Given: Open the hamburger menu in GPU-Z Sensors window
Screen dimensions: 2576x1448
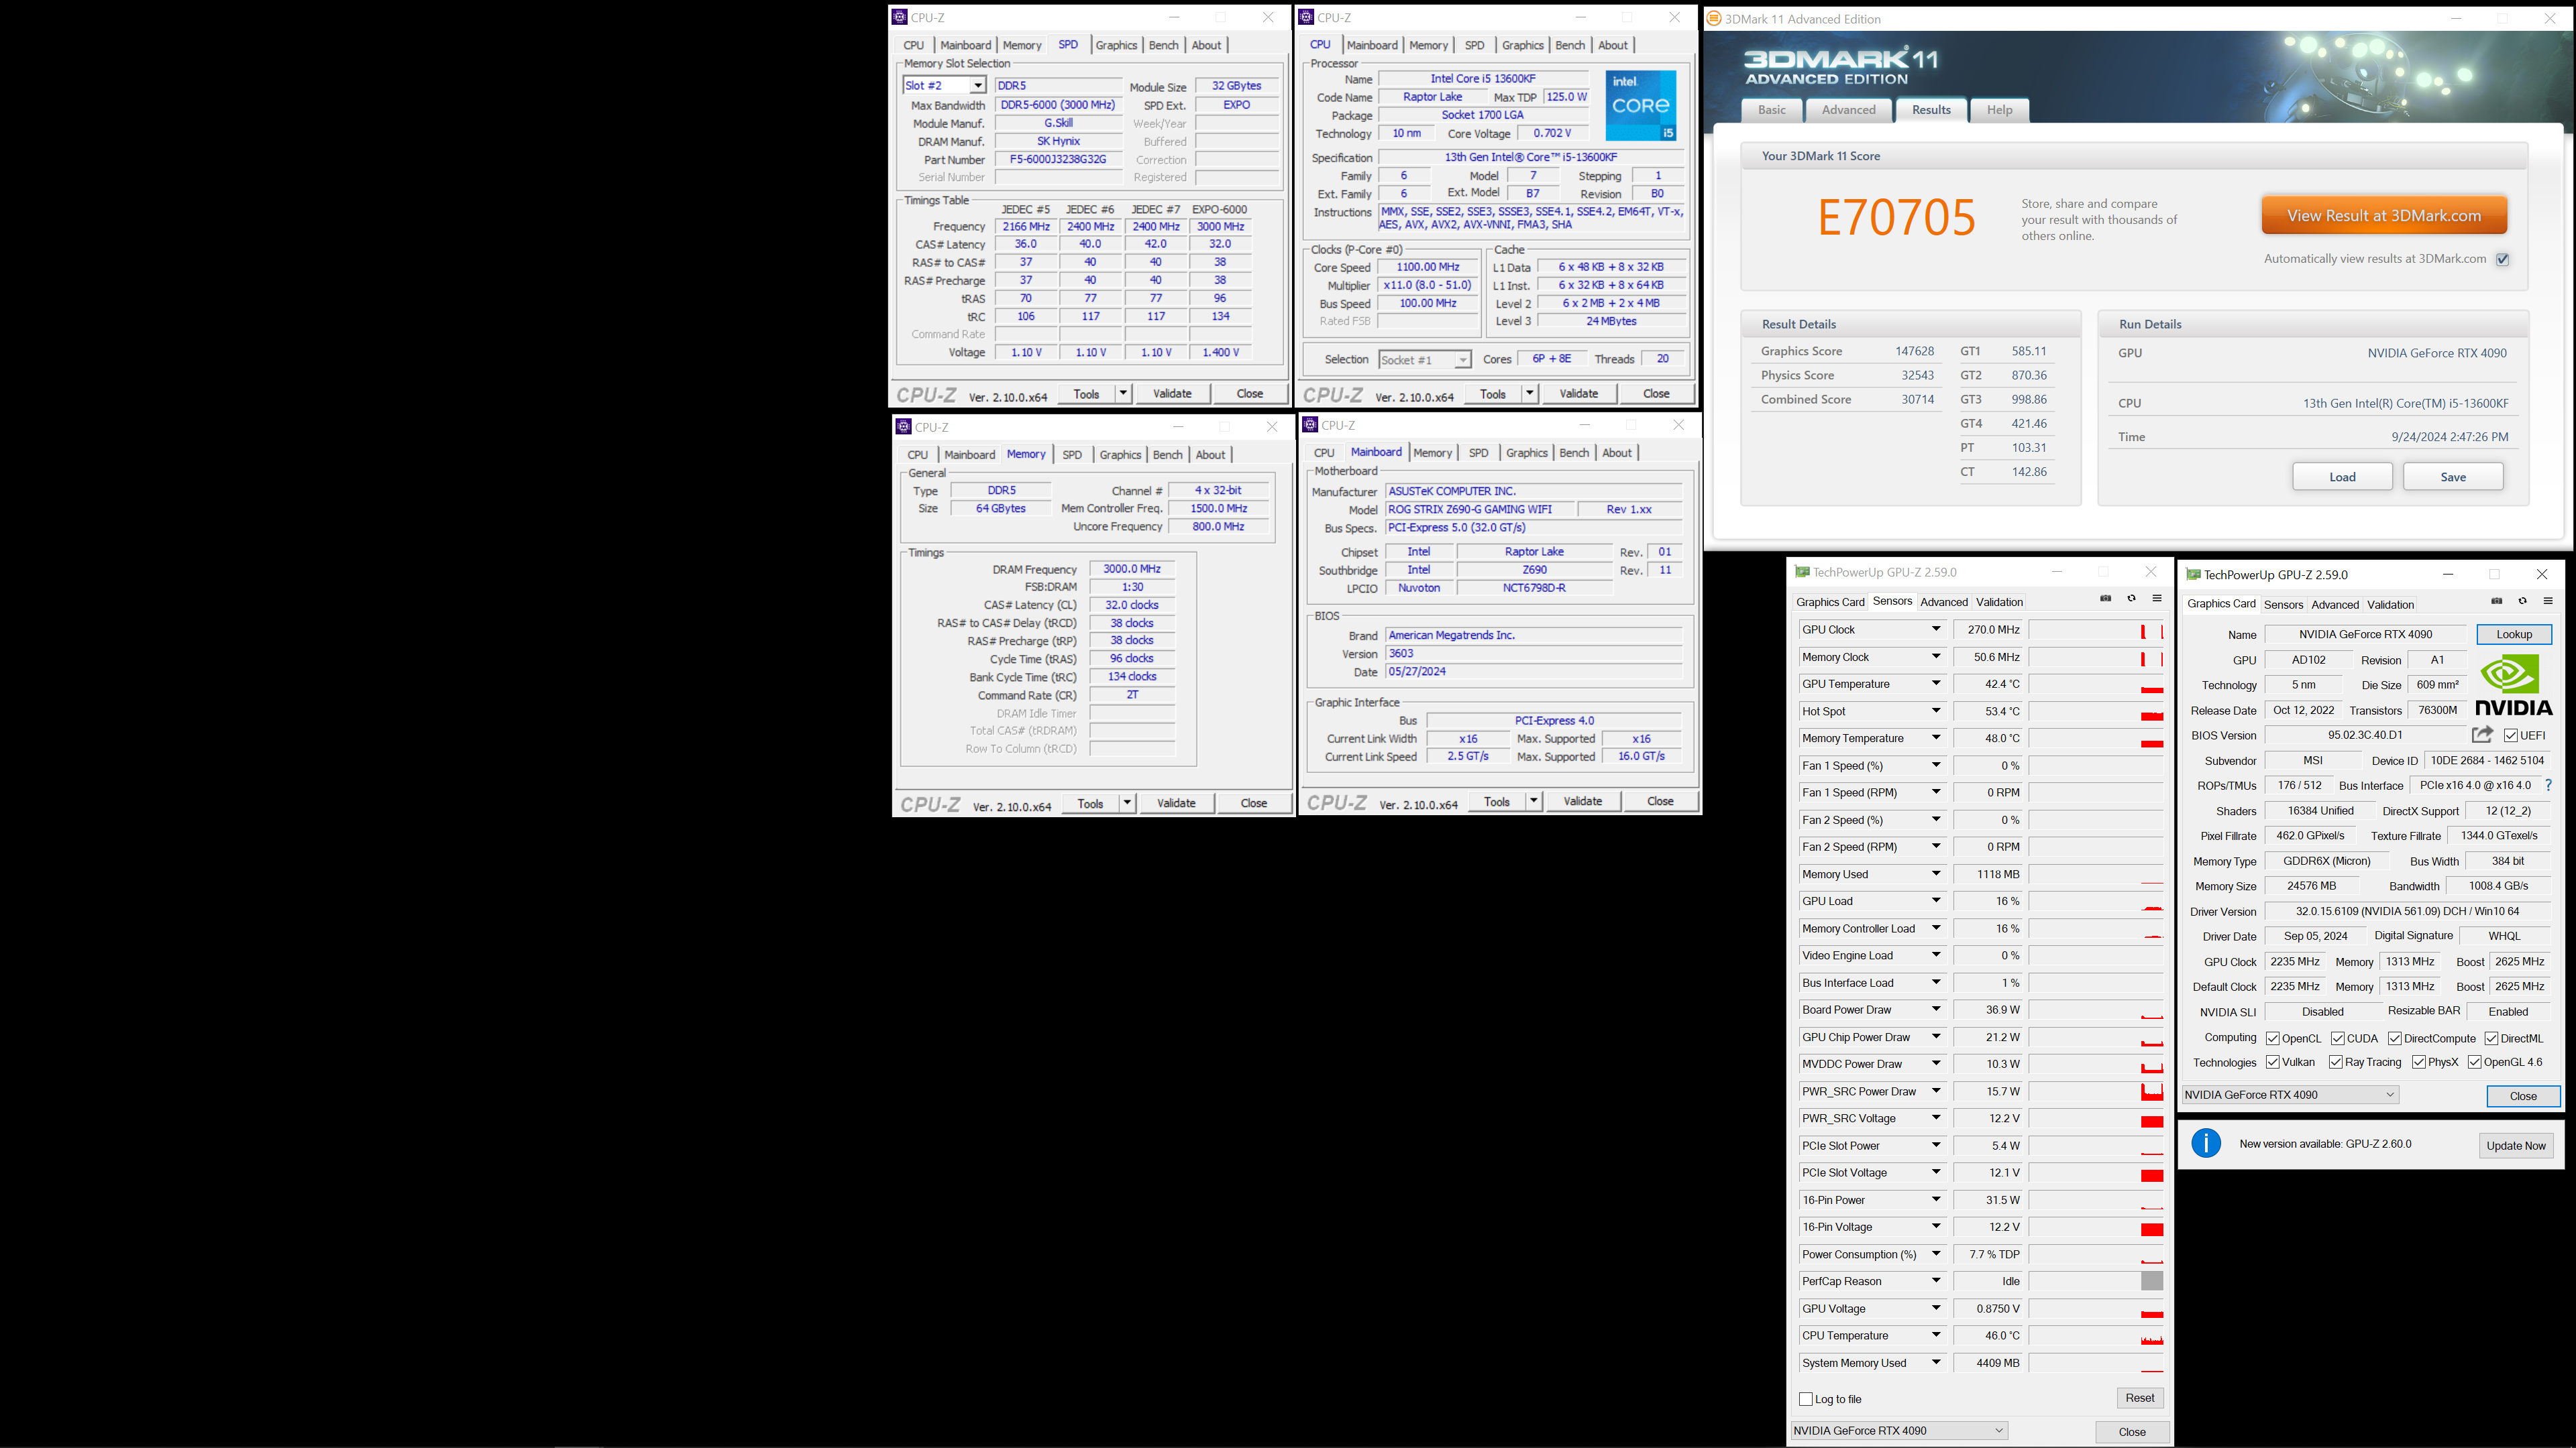Looking at the screenshot, I should point(2157,599).
